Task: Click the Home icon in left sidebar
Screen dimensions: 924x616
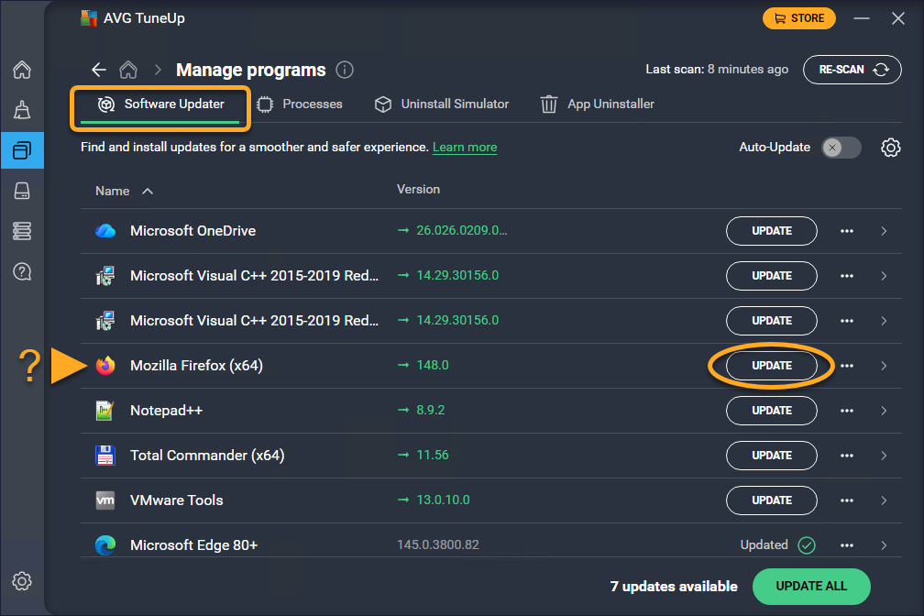Action: (x=22, y=71)
